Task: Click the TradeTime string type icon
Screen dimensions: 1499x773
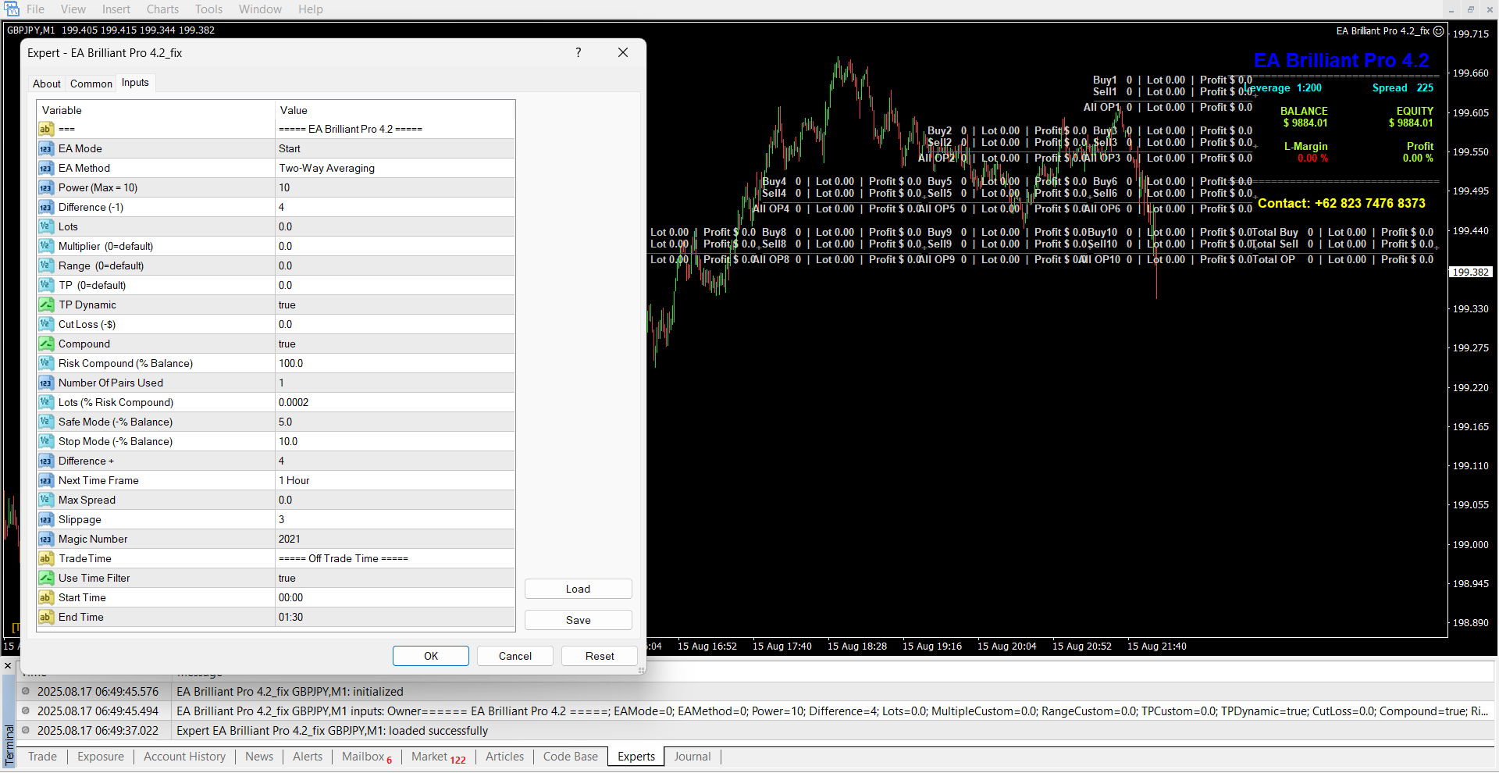Action: click(46, 558)
